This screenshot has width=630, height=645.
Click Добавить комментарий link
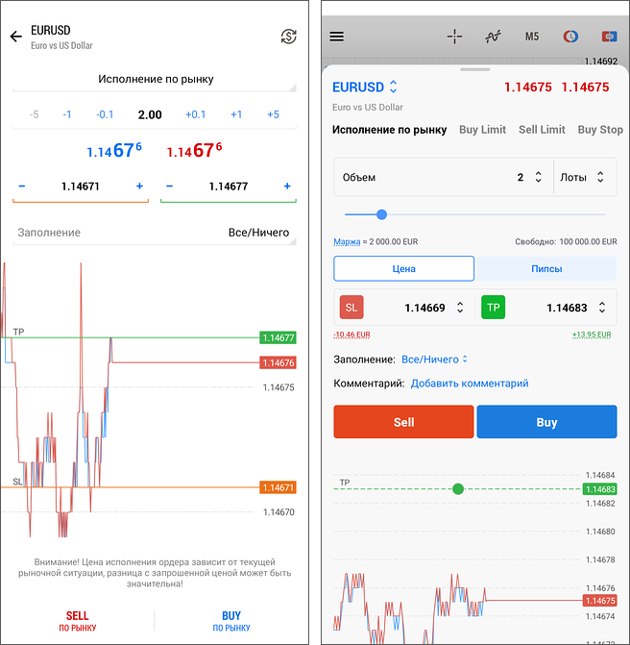(470, 384)
